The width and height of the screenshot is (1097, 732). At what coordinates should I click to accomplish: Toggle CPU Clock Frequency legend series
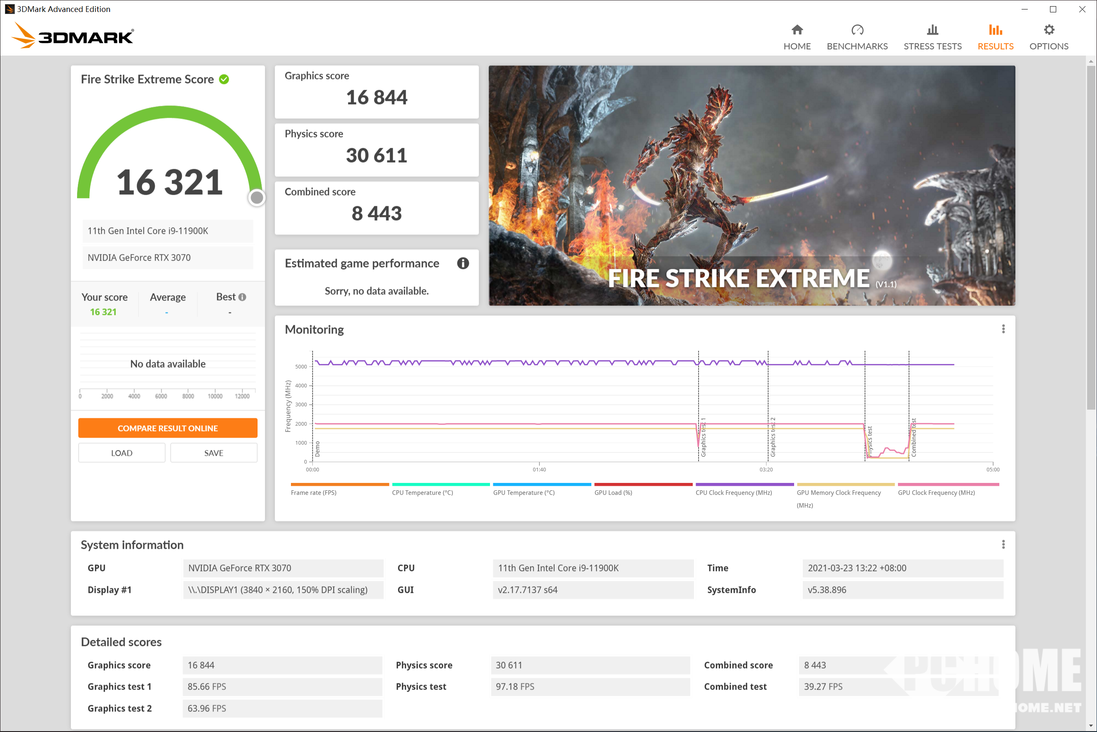pyautogui.click(x=733, y=492)
